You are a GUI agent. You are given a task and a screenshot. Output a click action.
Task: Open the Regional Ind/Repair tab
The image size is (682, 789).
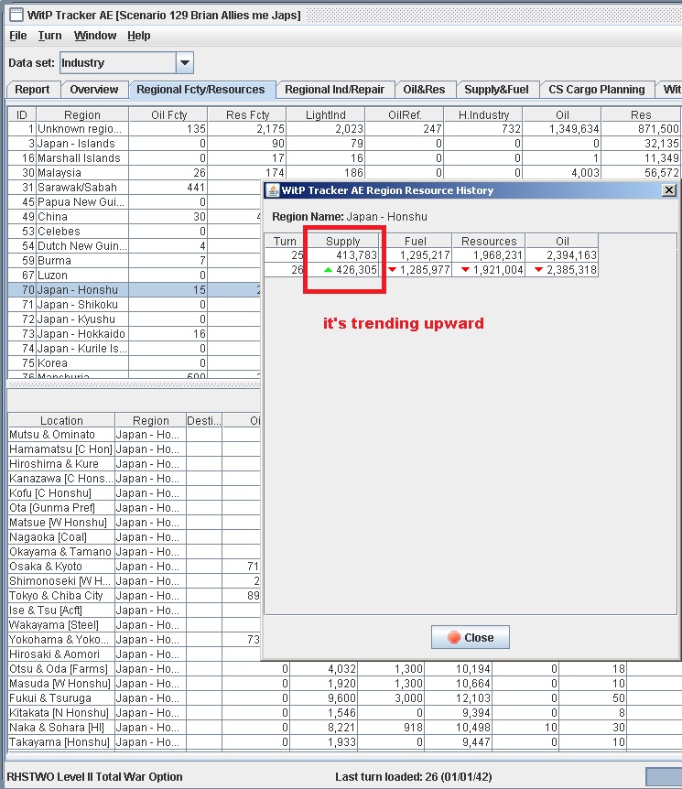[x=335, y=90]
